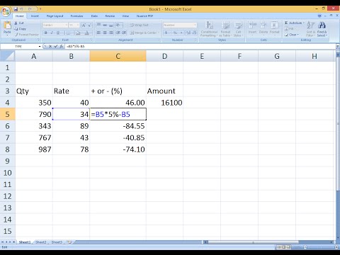
Task: Customize Quick Access Toolbar dropdown
Action: click(40, 9)
